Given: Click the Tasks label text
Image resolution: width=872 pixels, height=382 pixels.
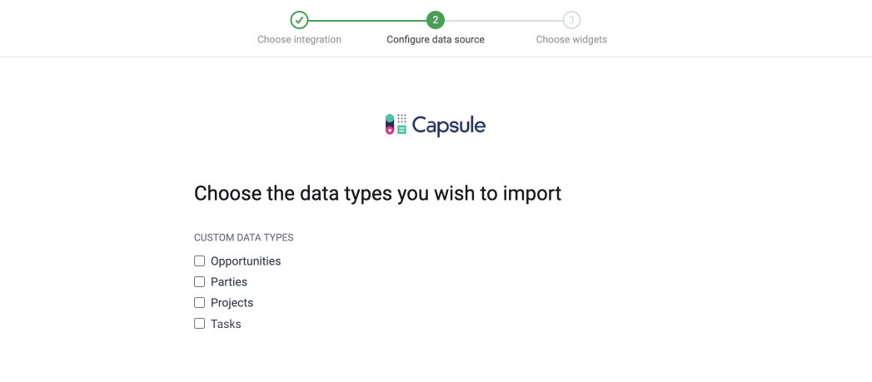Looking at the screenshot, I should [x=226, y=324].
